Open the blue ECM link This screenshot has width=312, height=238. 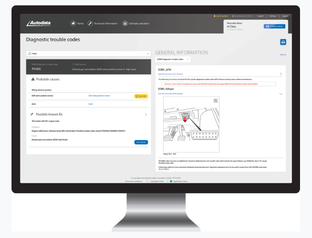click(x=91, y=104)
